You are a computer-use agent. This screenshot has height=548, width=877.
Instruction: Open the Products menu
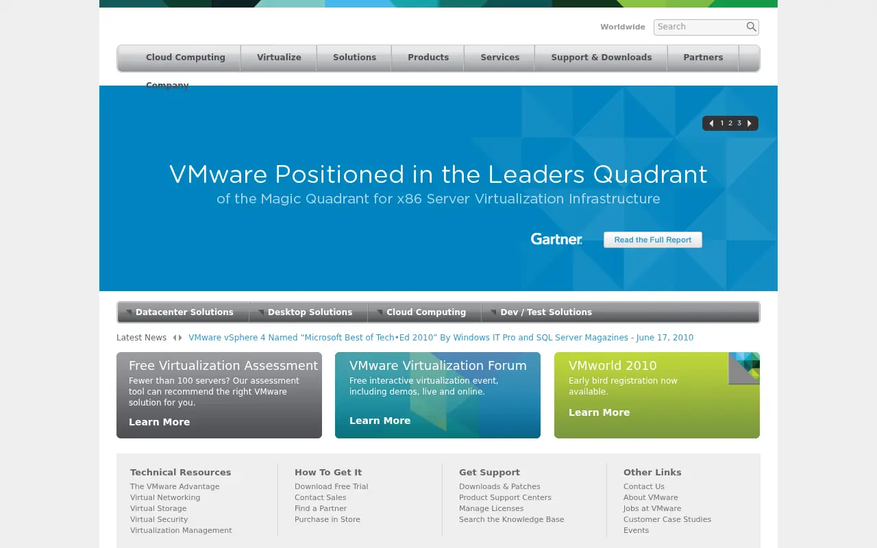click(x=428, y=58)
